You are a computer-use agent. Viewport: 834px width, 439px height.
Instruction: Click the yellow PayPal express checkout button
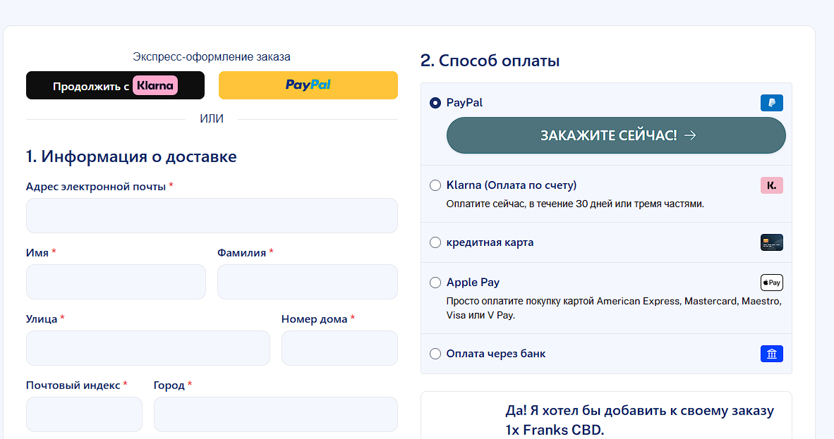click(308, 85)
